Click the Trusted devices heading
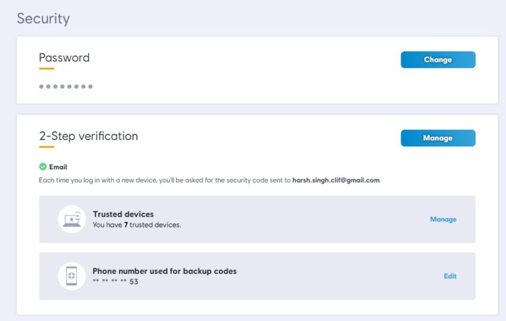 (123, 214)
